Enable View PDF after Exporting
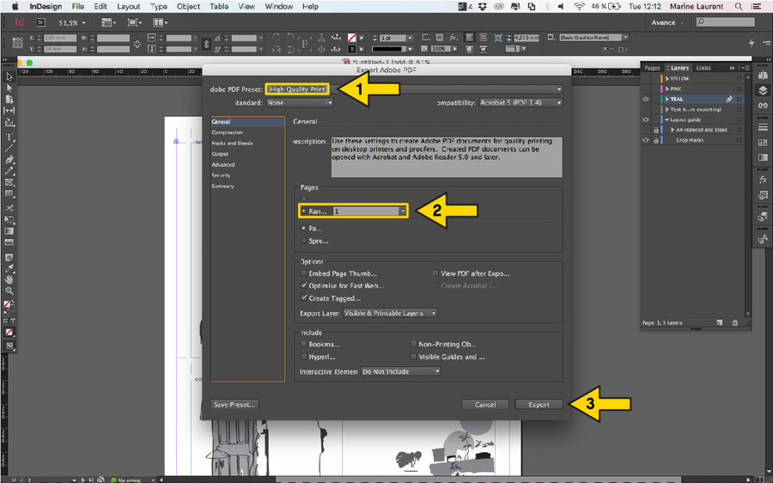The image size is (773, 483). click(435, 273)
